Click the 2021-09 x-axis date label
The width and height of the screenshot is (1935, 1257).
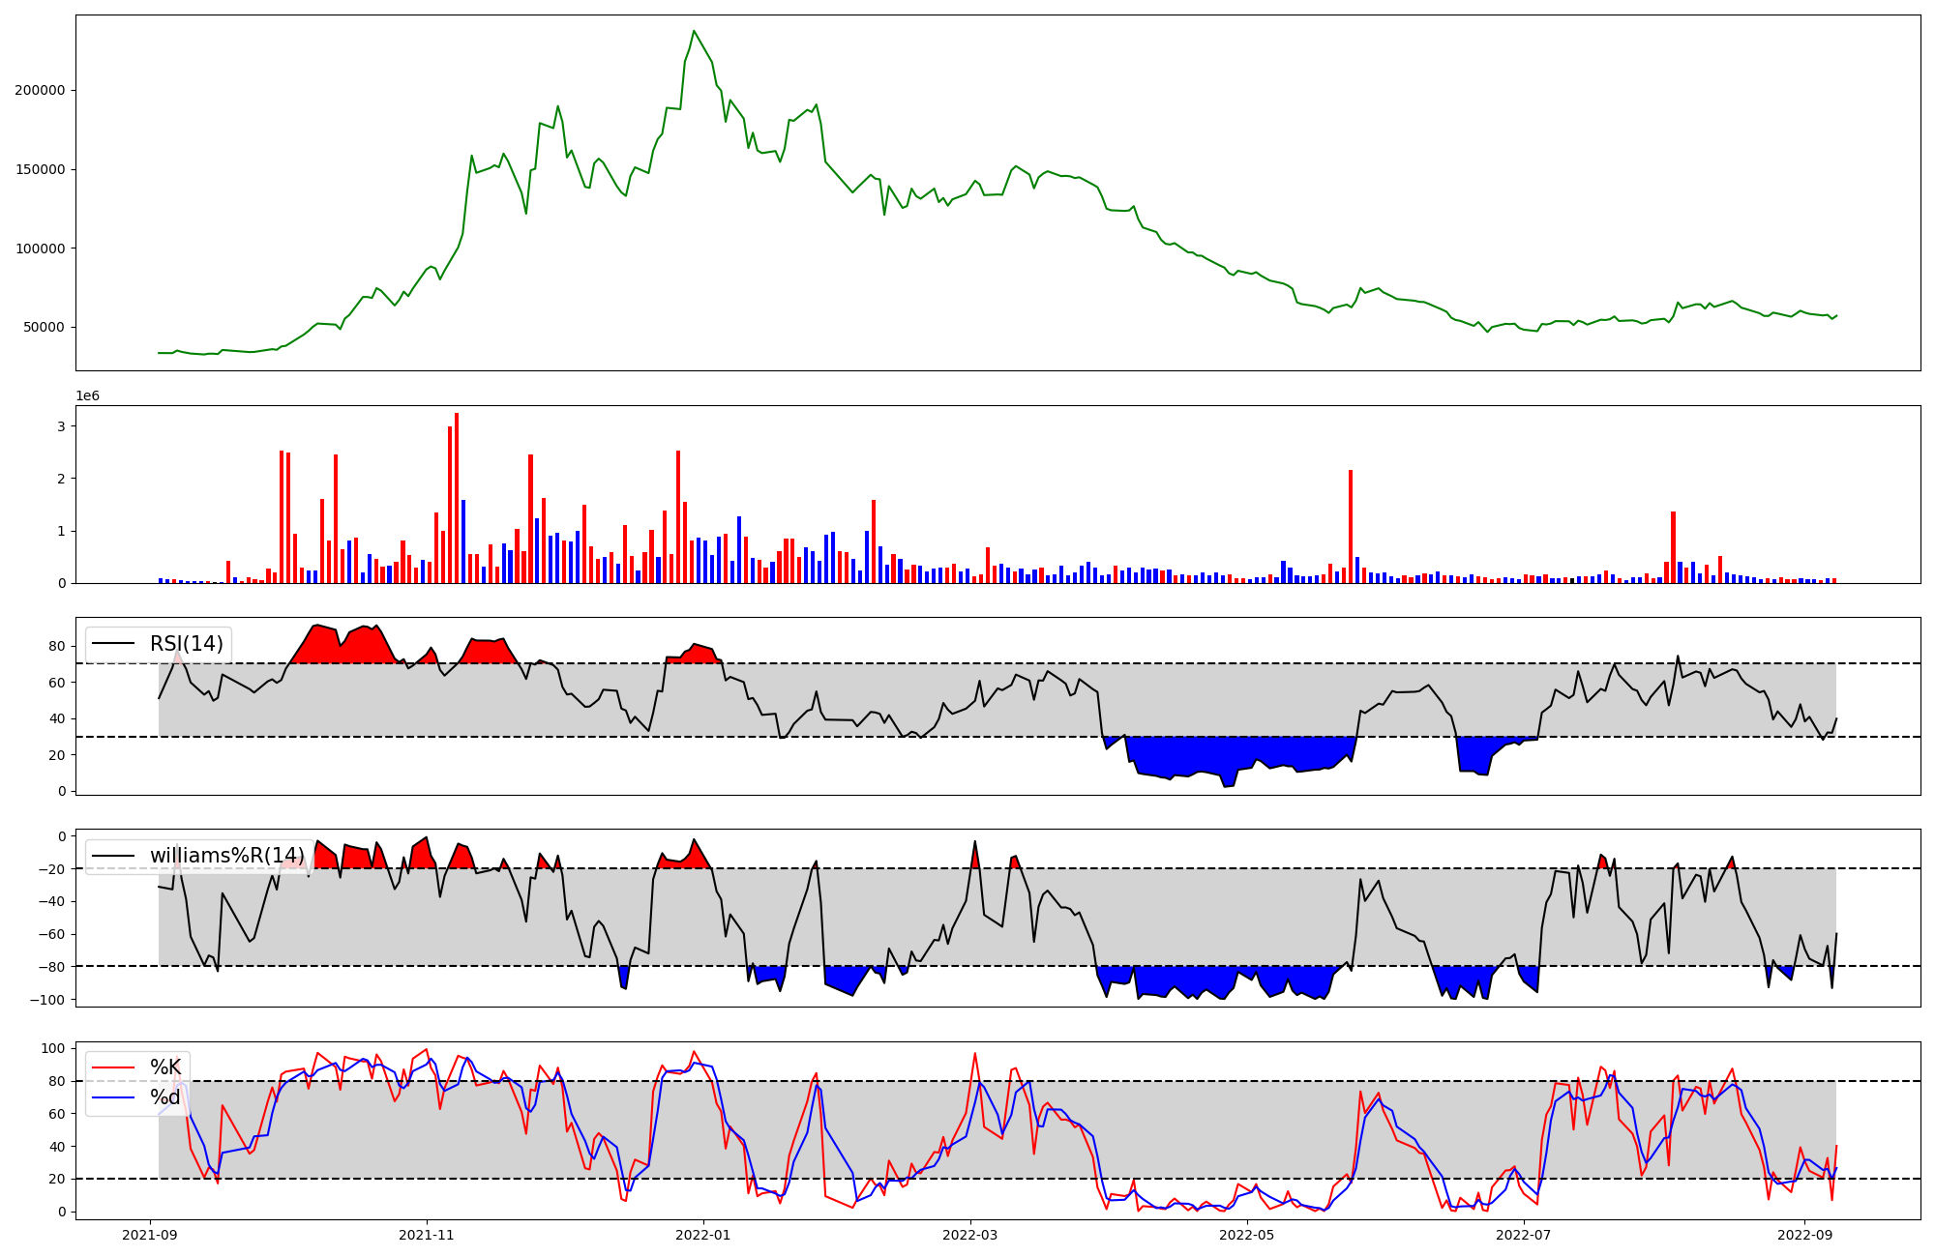(150, 1235)
